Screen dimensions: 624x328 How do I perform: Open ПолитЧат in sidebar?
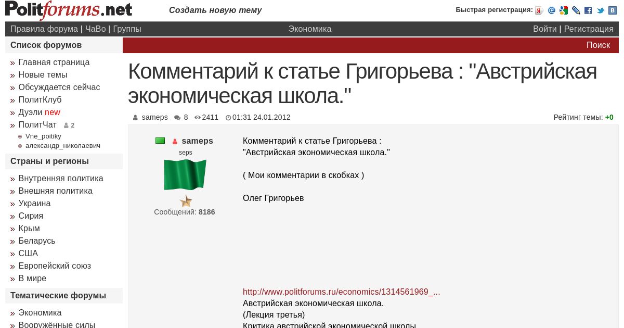pyautogui.click(x=37, y=125)
